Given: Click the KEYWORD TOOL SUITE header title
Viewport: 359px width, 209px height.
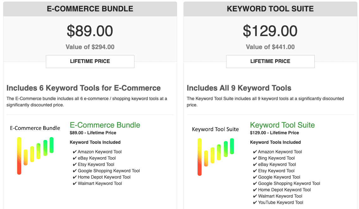Looking at the screenshot, I should coord(270,9).
